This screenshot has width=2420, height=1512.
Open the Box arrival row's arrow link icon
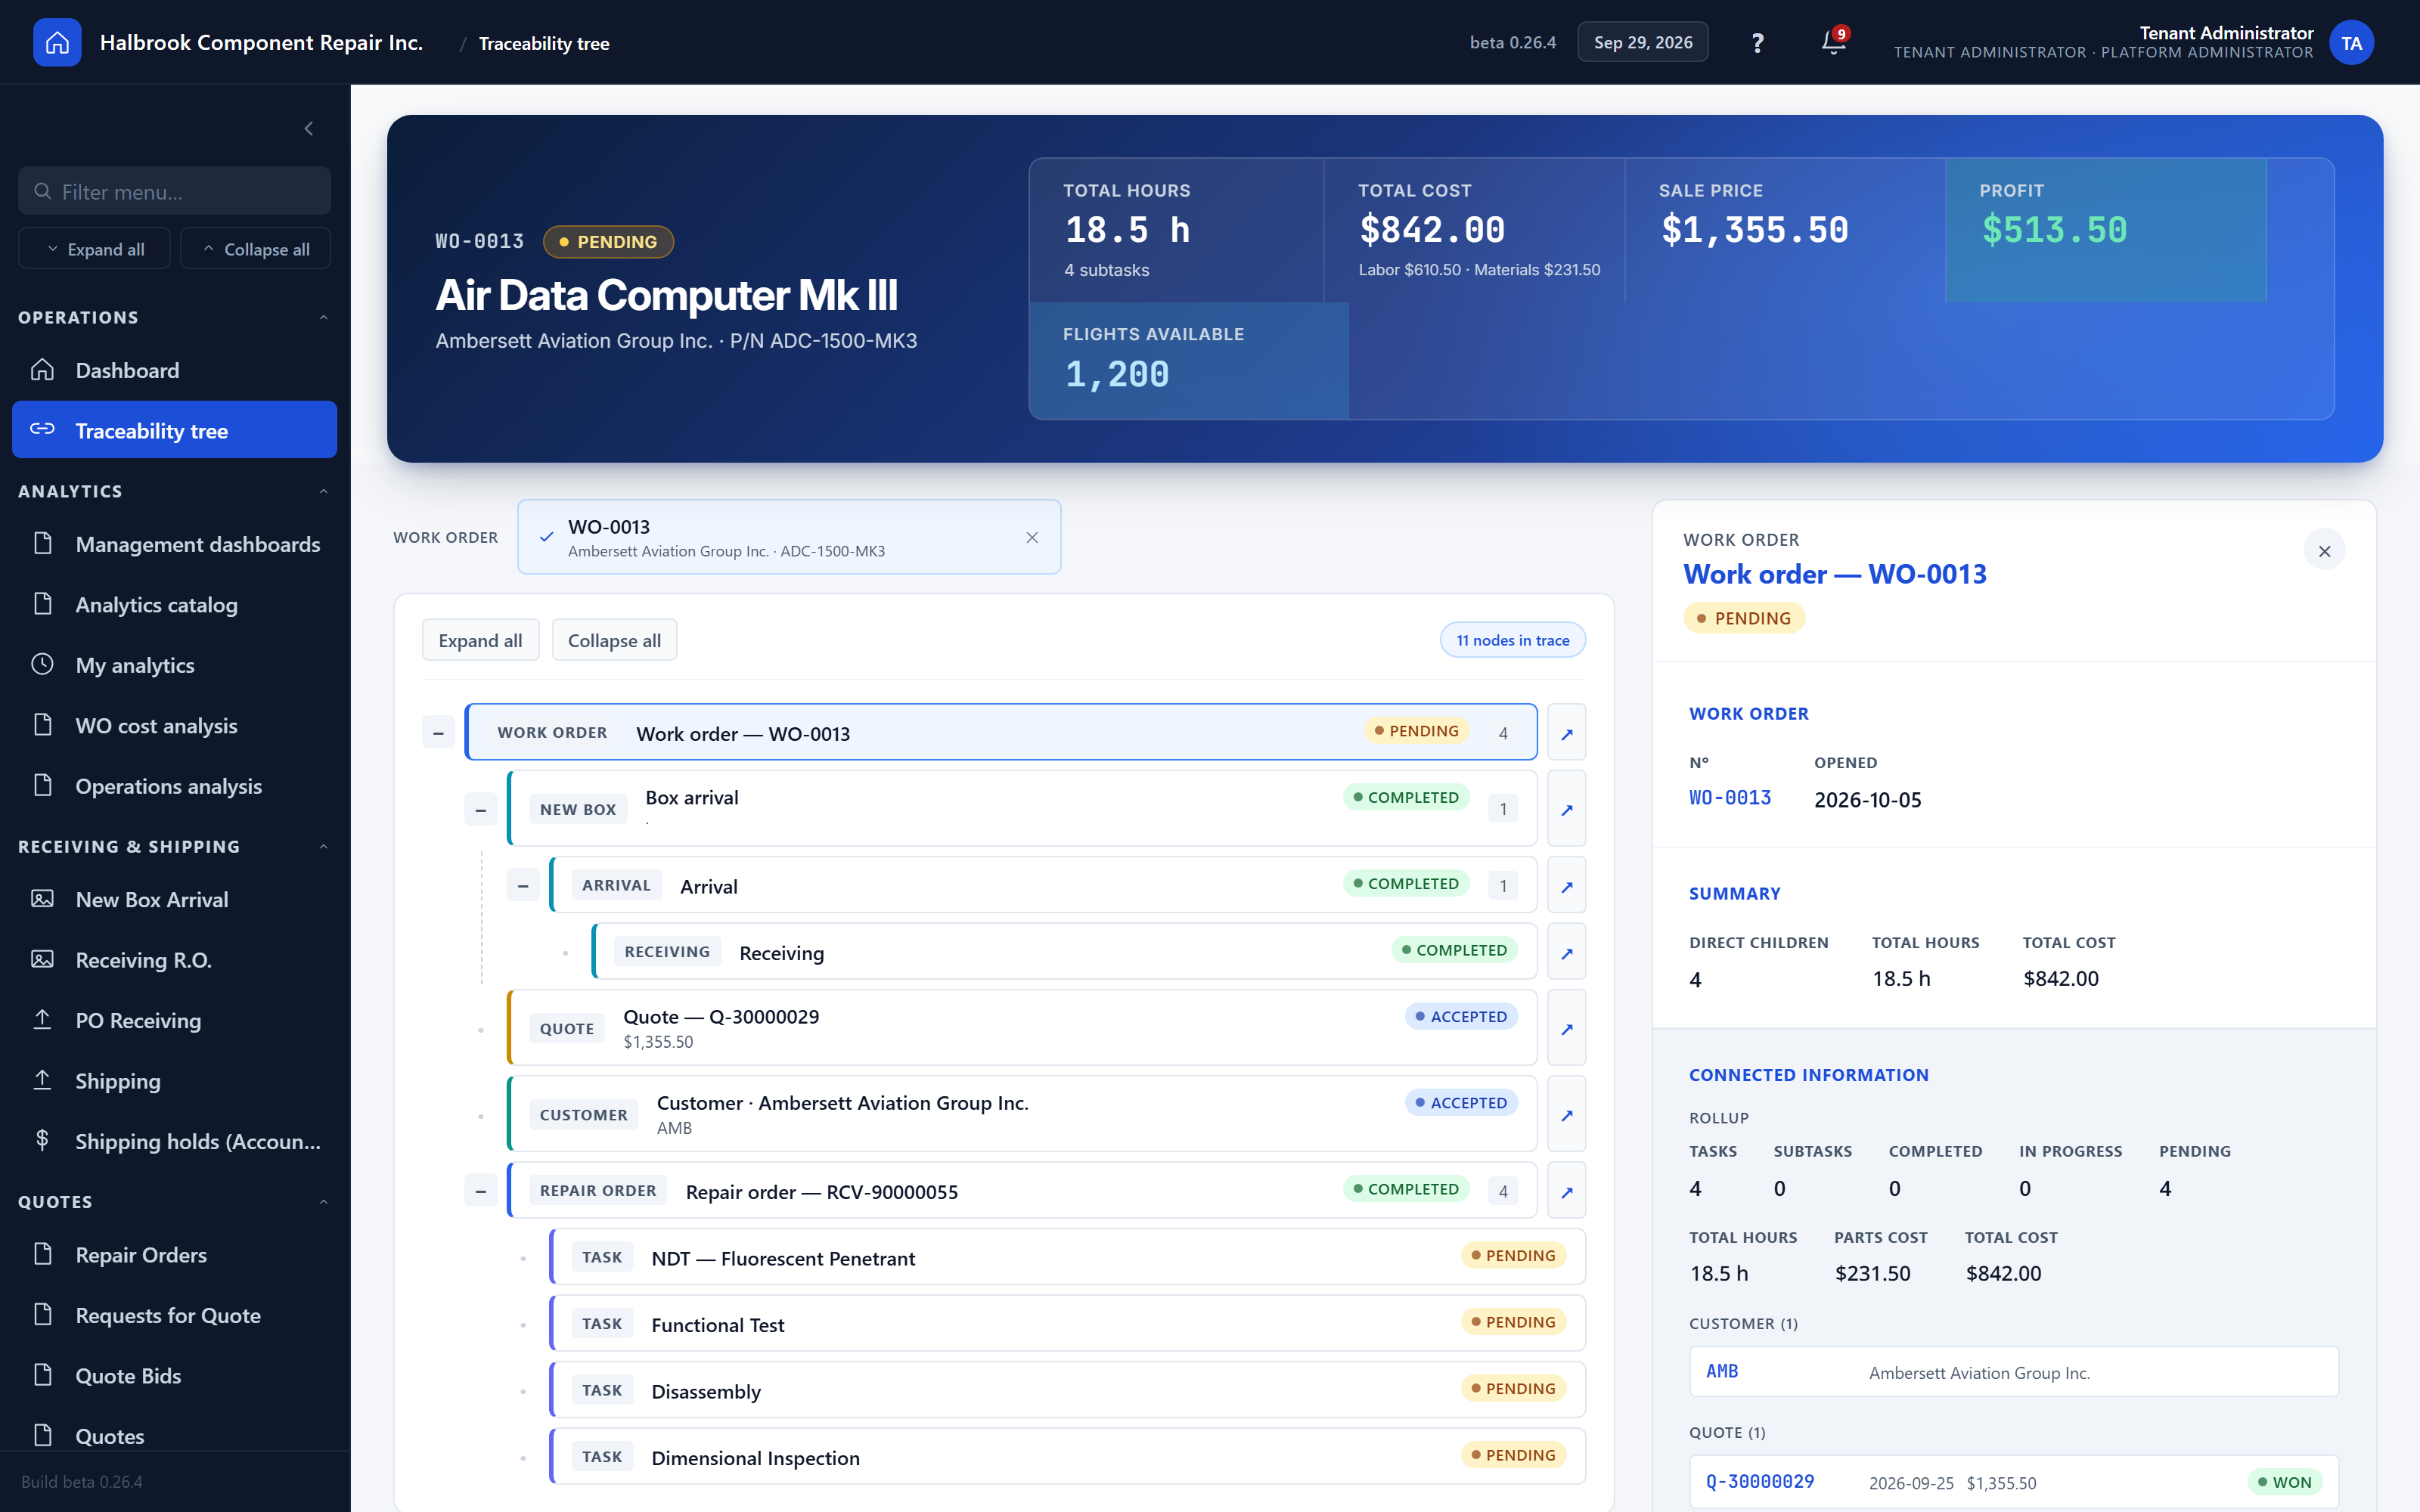(x=1566, y=809)
